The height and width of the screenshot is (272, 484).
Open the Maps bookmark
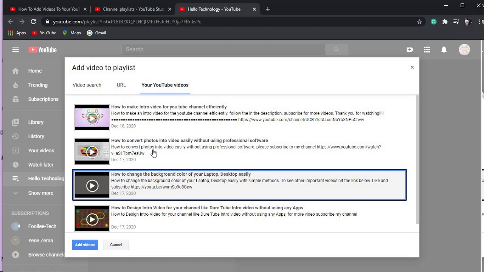click(72, 33)
